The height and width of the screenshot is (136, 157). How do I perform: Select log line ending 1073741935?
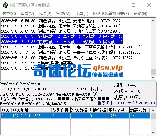(x=71, y=47)
